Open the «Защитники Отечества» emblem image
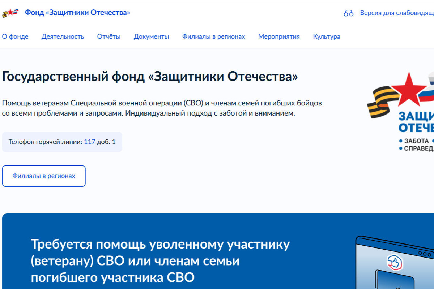The width and height of the screenshot is (434, 289). click(x=400, y=112)
